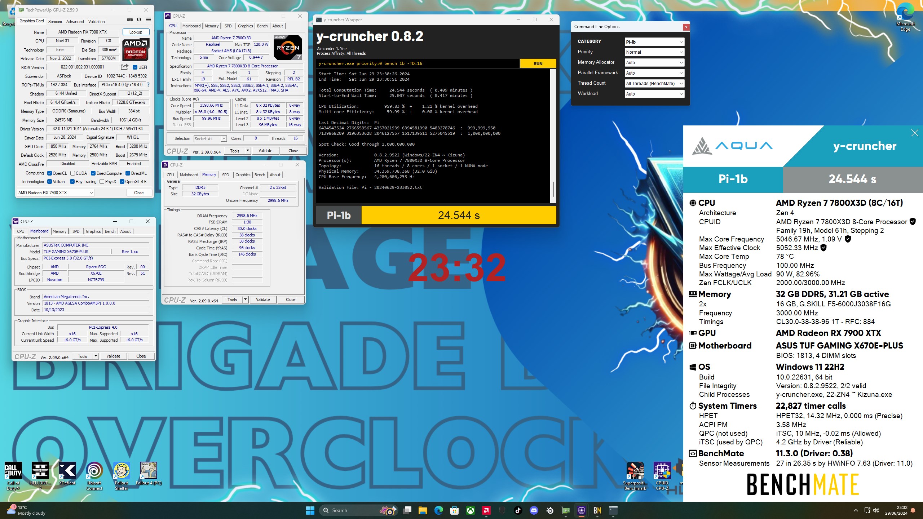The height and width of the screenshot is (519, 923).
Task: Open the Thread Count dropdown
Action: (654, 84)
